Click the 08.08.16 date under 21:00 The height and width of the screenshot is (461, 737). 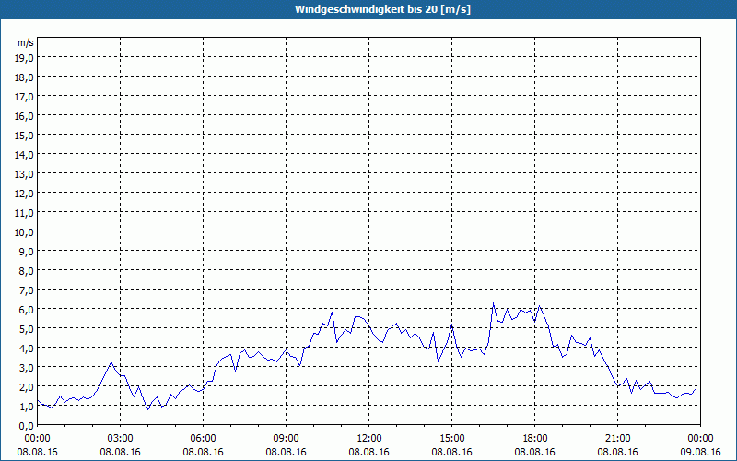tap(617, 452)
